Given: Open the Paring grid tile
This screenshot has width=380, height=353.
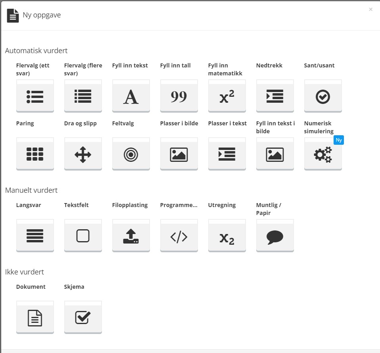Looking at the screenshot, I should 35,154.
